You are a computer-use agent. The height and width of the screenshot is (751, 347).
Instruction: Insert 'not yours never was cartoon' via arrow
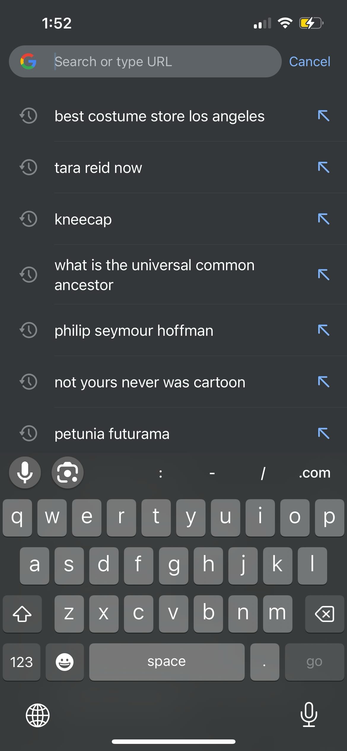(x=323, y=382)
